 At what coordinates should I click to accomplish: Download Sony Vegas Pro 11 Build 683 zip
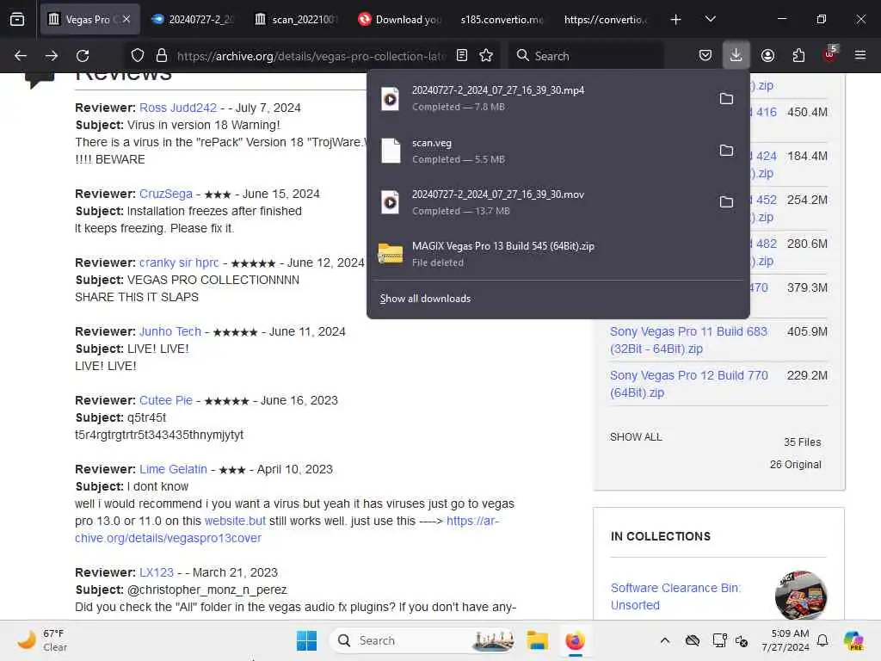(688, 340)
